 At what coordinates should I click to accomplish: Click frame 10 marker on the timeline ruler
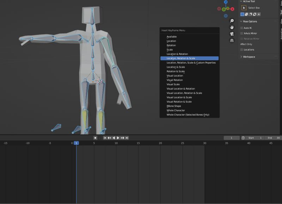tap(116, 143)
